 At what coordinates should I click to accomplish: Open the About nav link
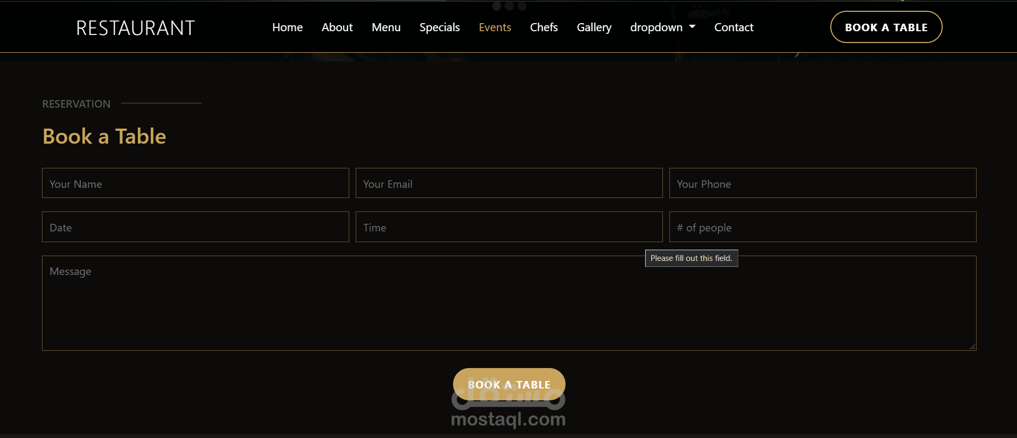(337, 27)
